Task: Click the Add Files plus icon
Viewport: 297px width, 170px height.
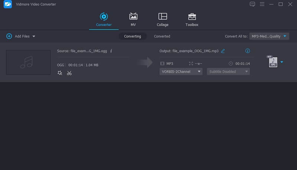Action: click(x=9, y=36)
